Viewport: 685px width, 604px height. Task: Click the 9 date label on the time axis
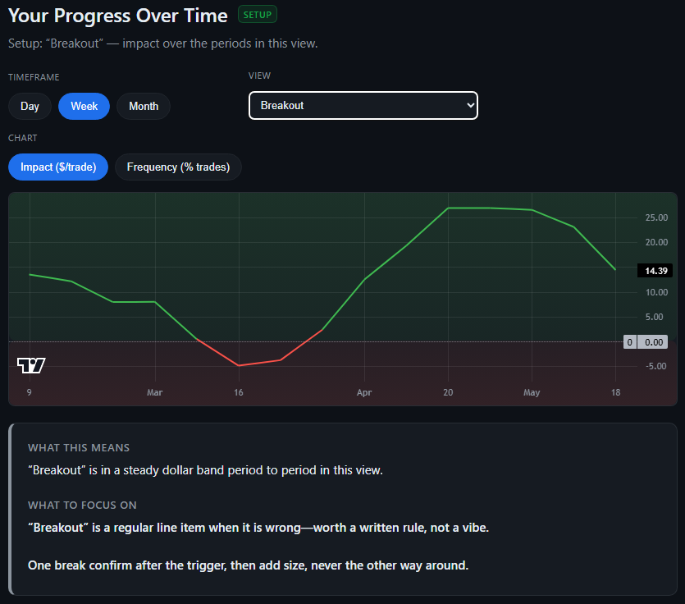click(x=29, y=392)
